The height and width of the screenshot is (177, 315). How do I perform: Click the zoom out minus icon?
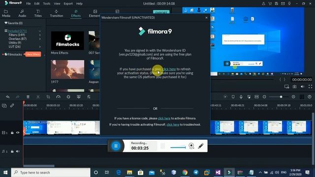click(264, 97)
